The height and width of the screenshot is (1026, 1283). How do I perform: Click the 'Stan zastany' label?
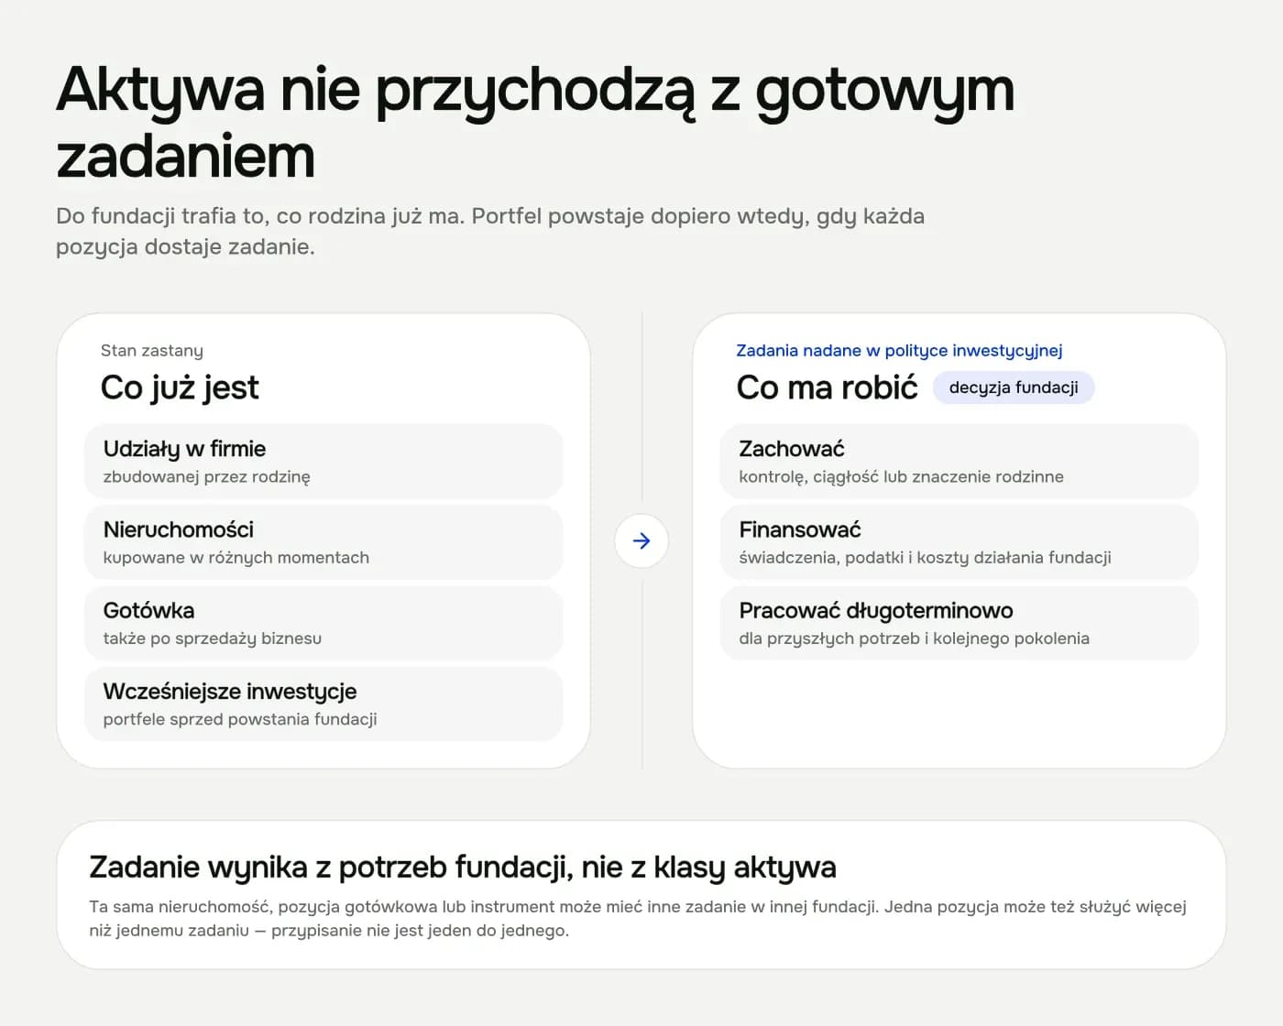click(x=152, y=351)
